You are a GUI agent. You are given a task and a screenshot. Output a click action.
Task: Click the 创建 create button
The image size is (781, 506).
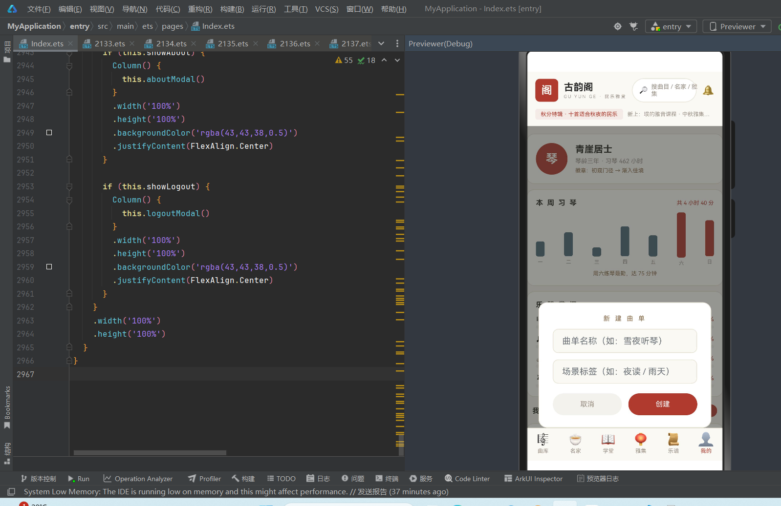(663, 404)
